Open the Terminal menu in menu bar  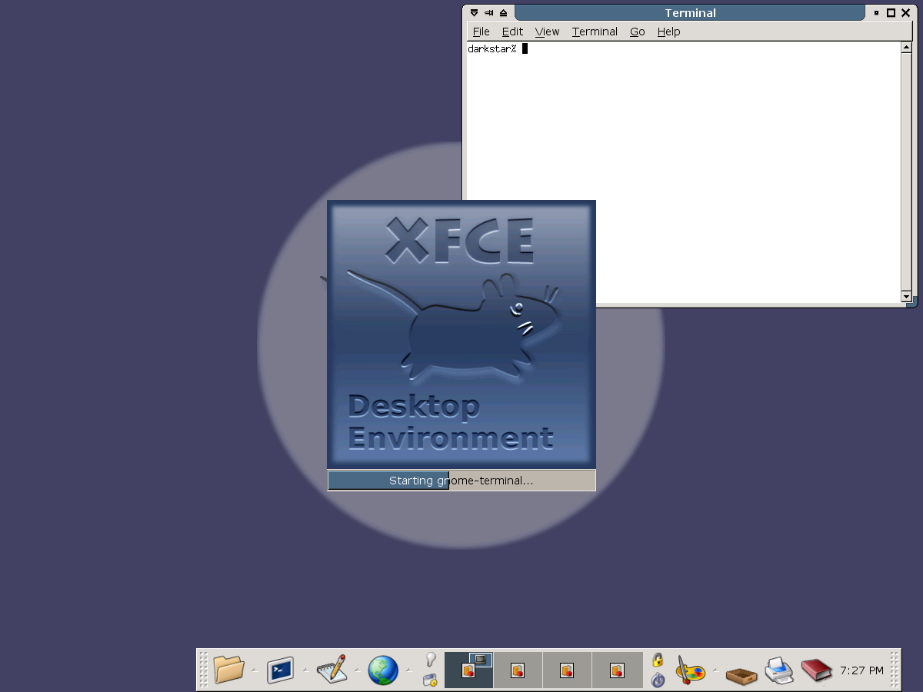coord(595,32)
